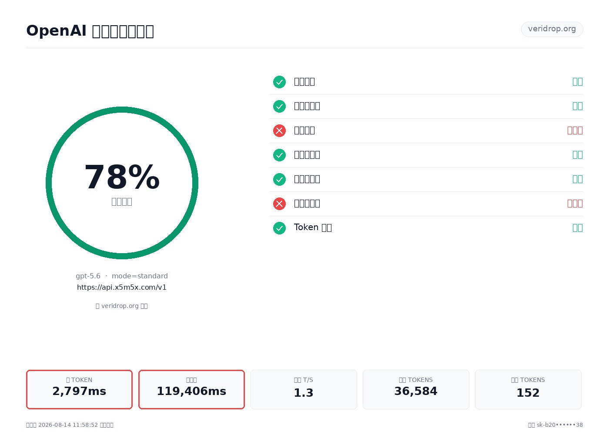
Task: Select the Token check row label
Action: pyautogui.click(x=313, y=228)
